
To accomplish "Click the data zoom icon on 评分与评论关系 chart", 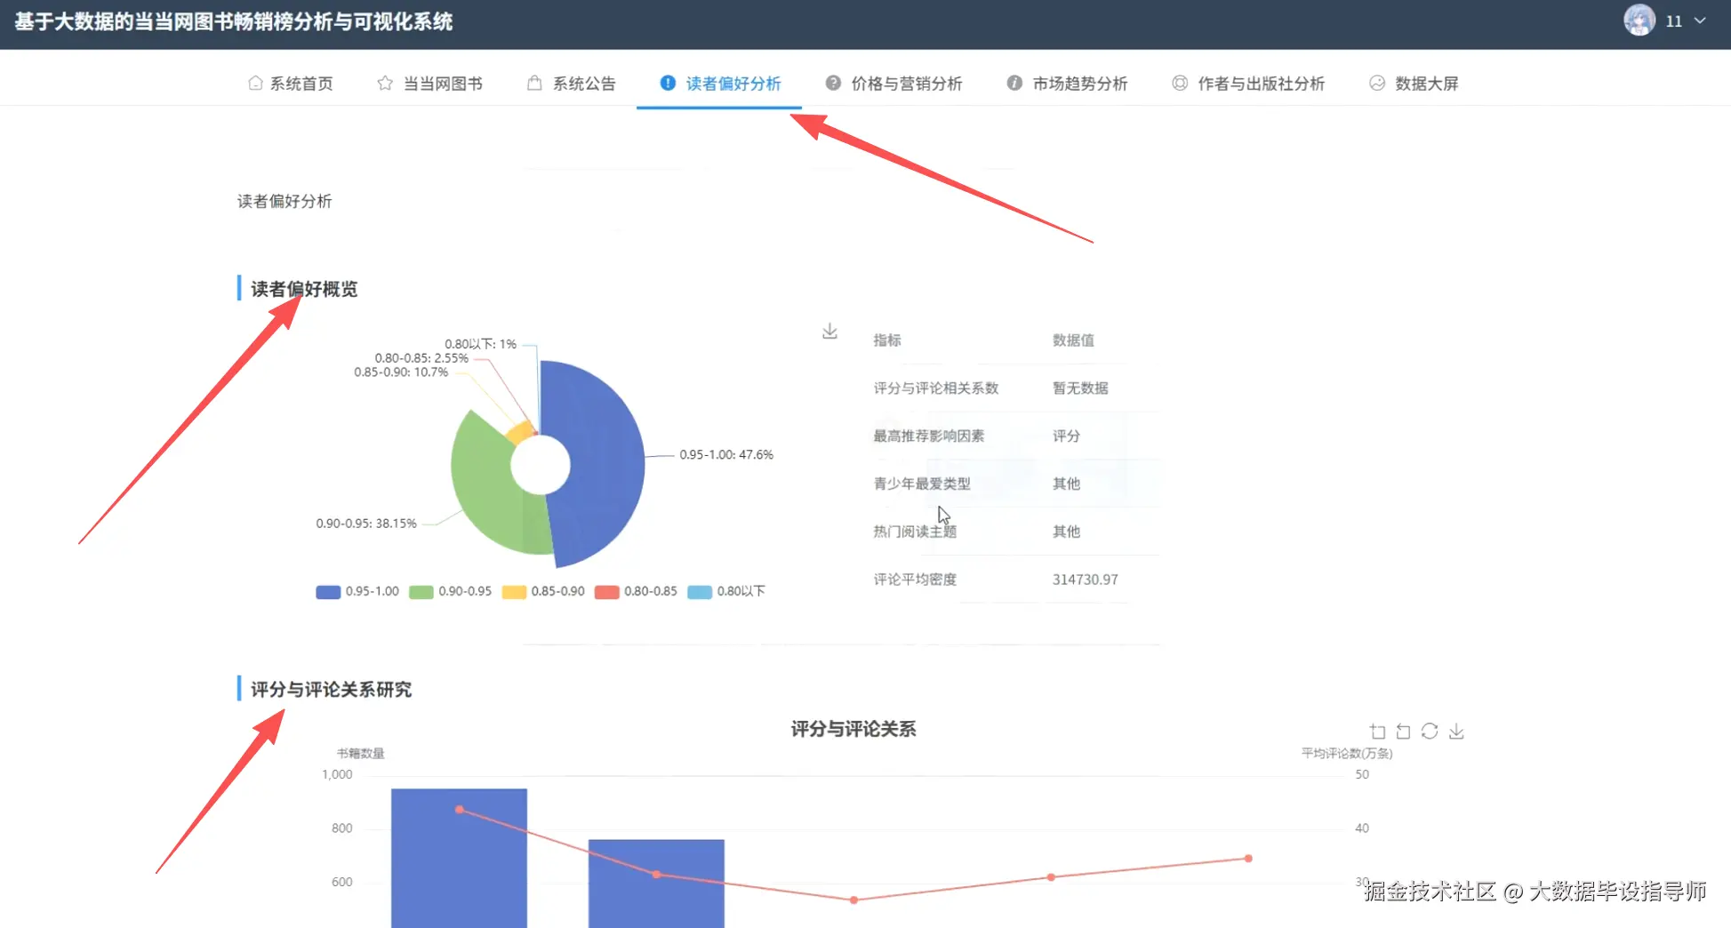I will [x=1377, y=731].
